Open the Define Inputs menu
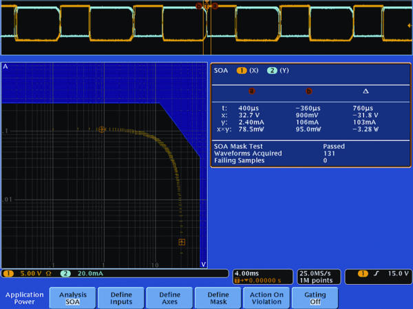 click(121, 297)
